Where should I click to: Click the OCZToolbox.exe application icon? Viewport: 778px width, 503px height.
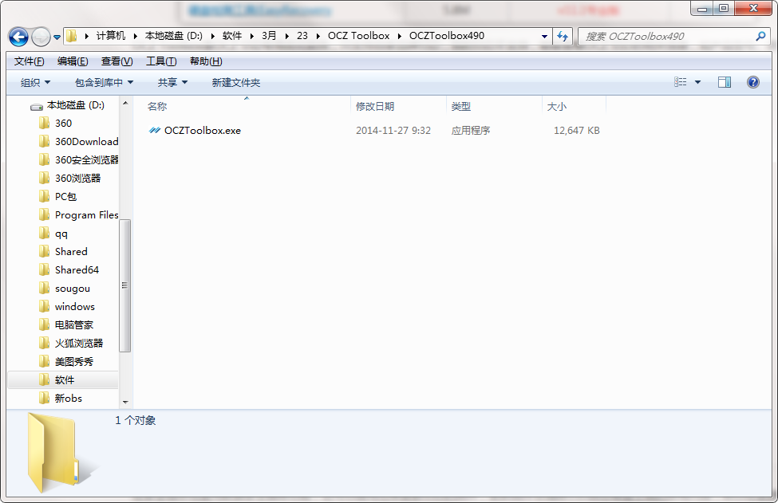click(x=155, y=131)
